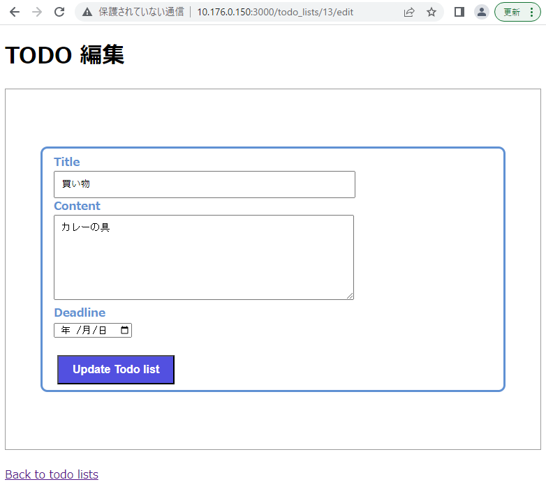
Task: Click into the Content textarea with カレーの具
Action: point(204,257)
